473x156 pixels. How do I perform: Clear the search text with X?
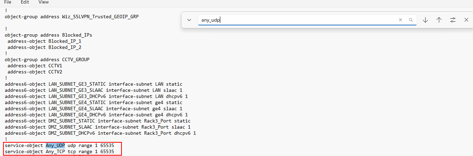pos(400,20)
